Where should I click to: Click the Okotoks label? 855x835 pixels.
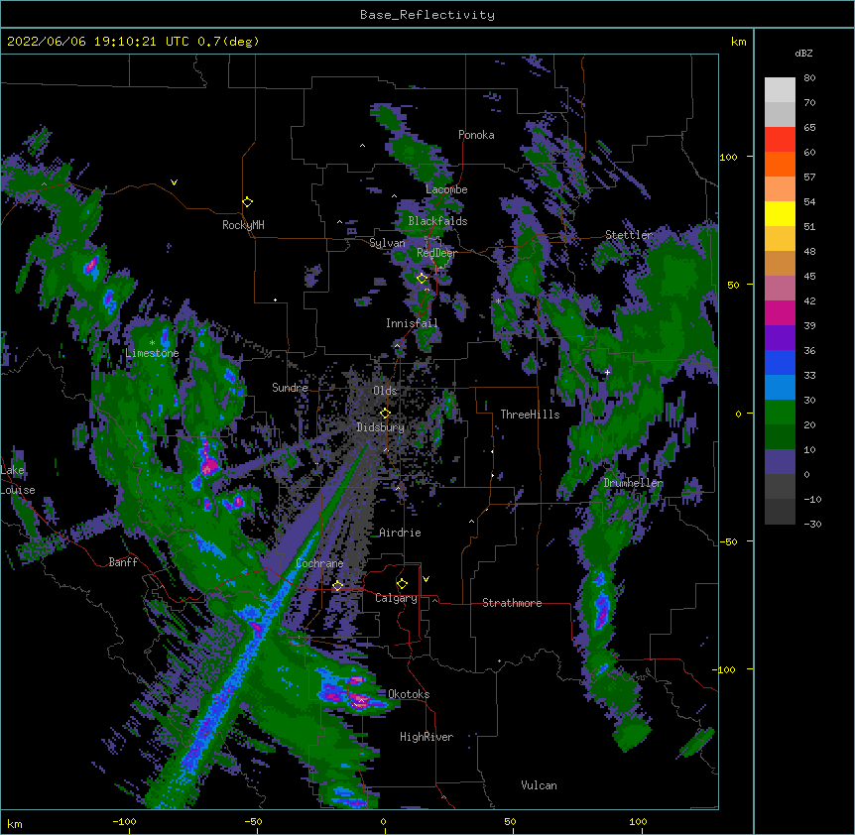[x=409, y=694]
